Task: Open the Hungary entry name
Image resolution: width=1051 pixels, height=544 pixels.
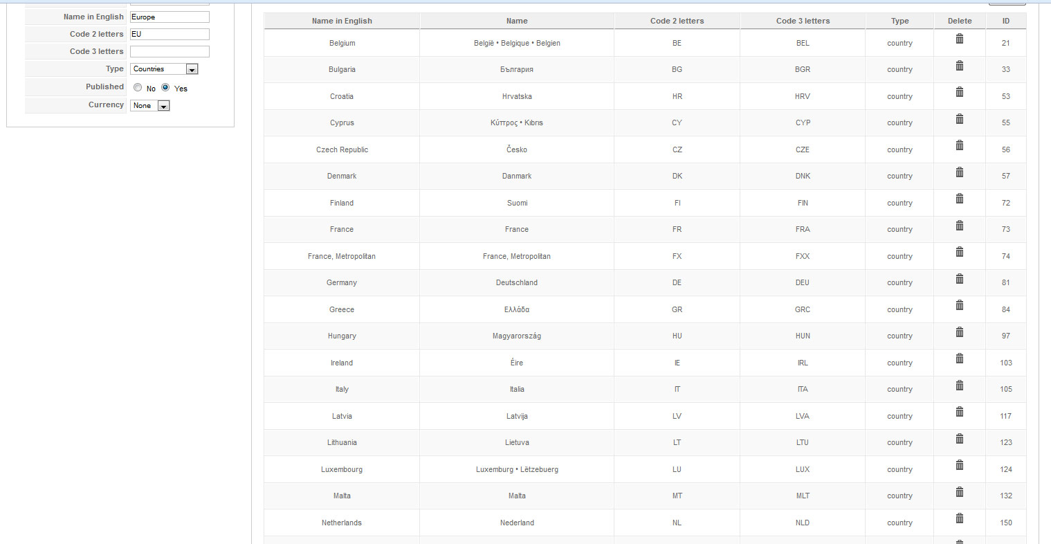Action: (x=342, y=336)
